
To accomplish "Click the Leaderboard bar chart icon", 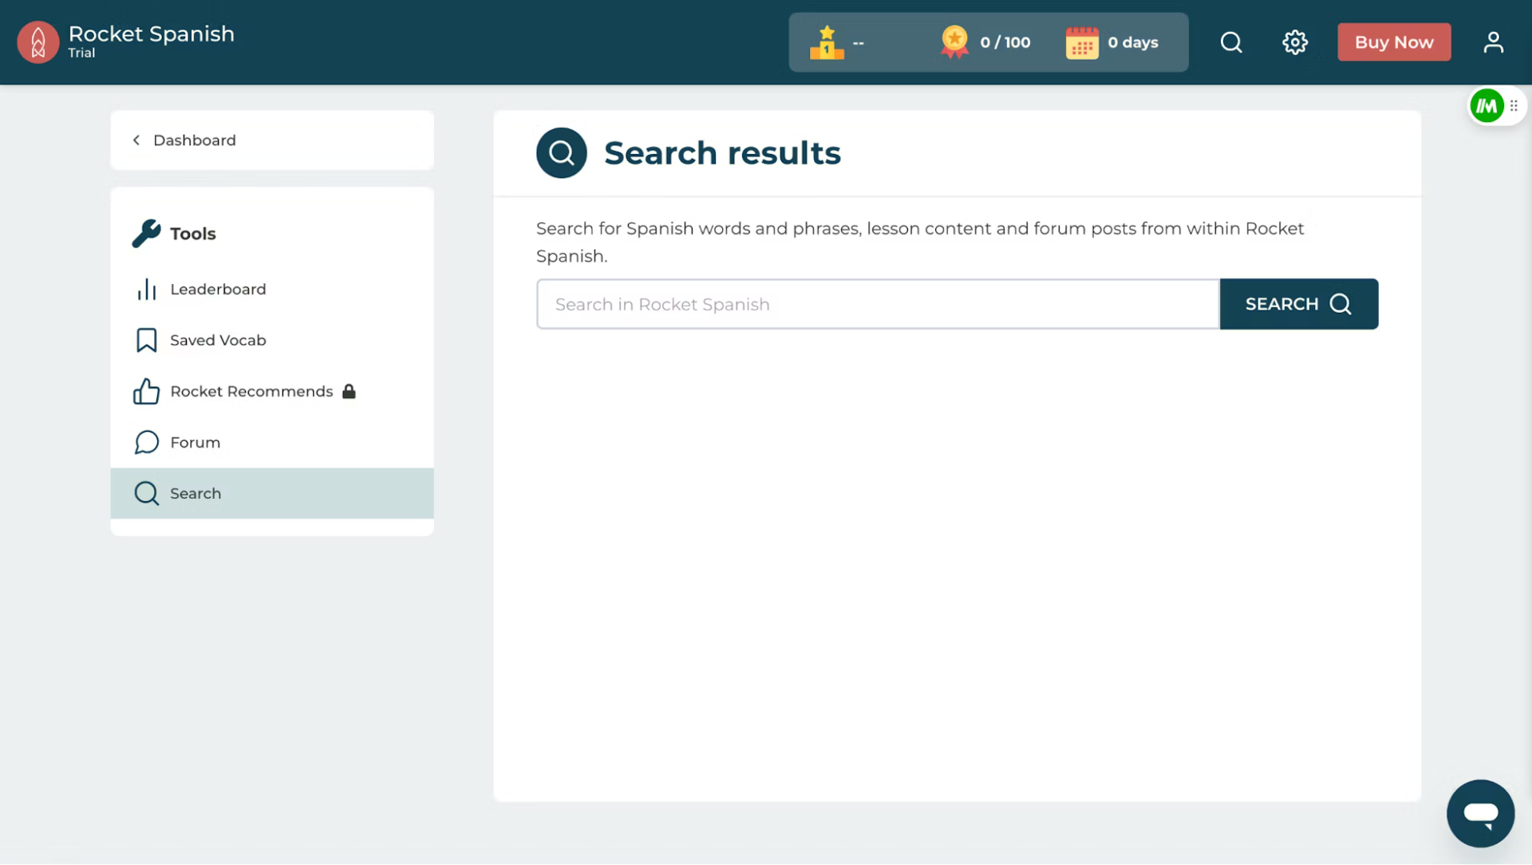I will [x=146, y=289].
